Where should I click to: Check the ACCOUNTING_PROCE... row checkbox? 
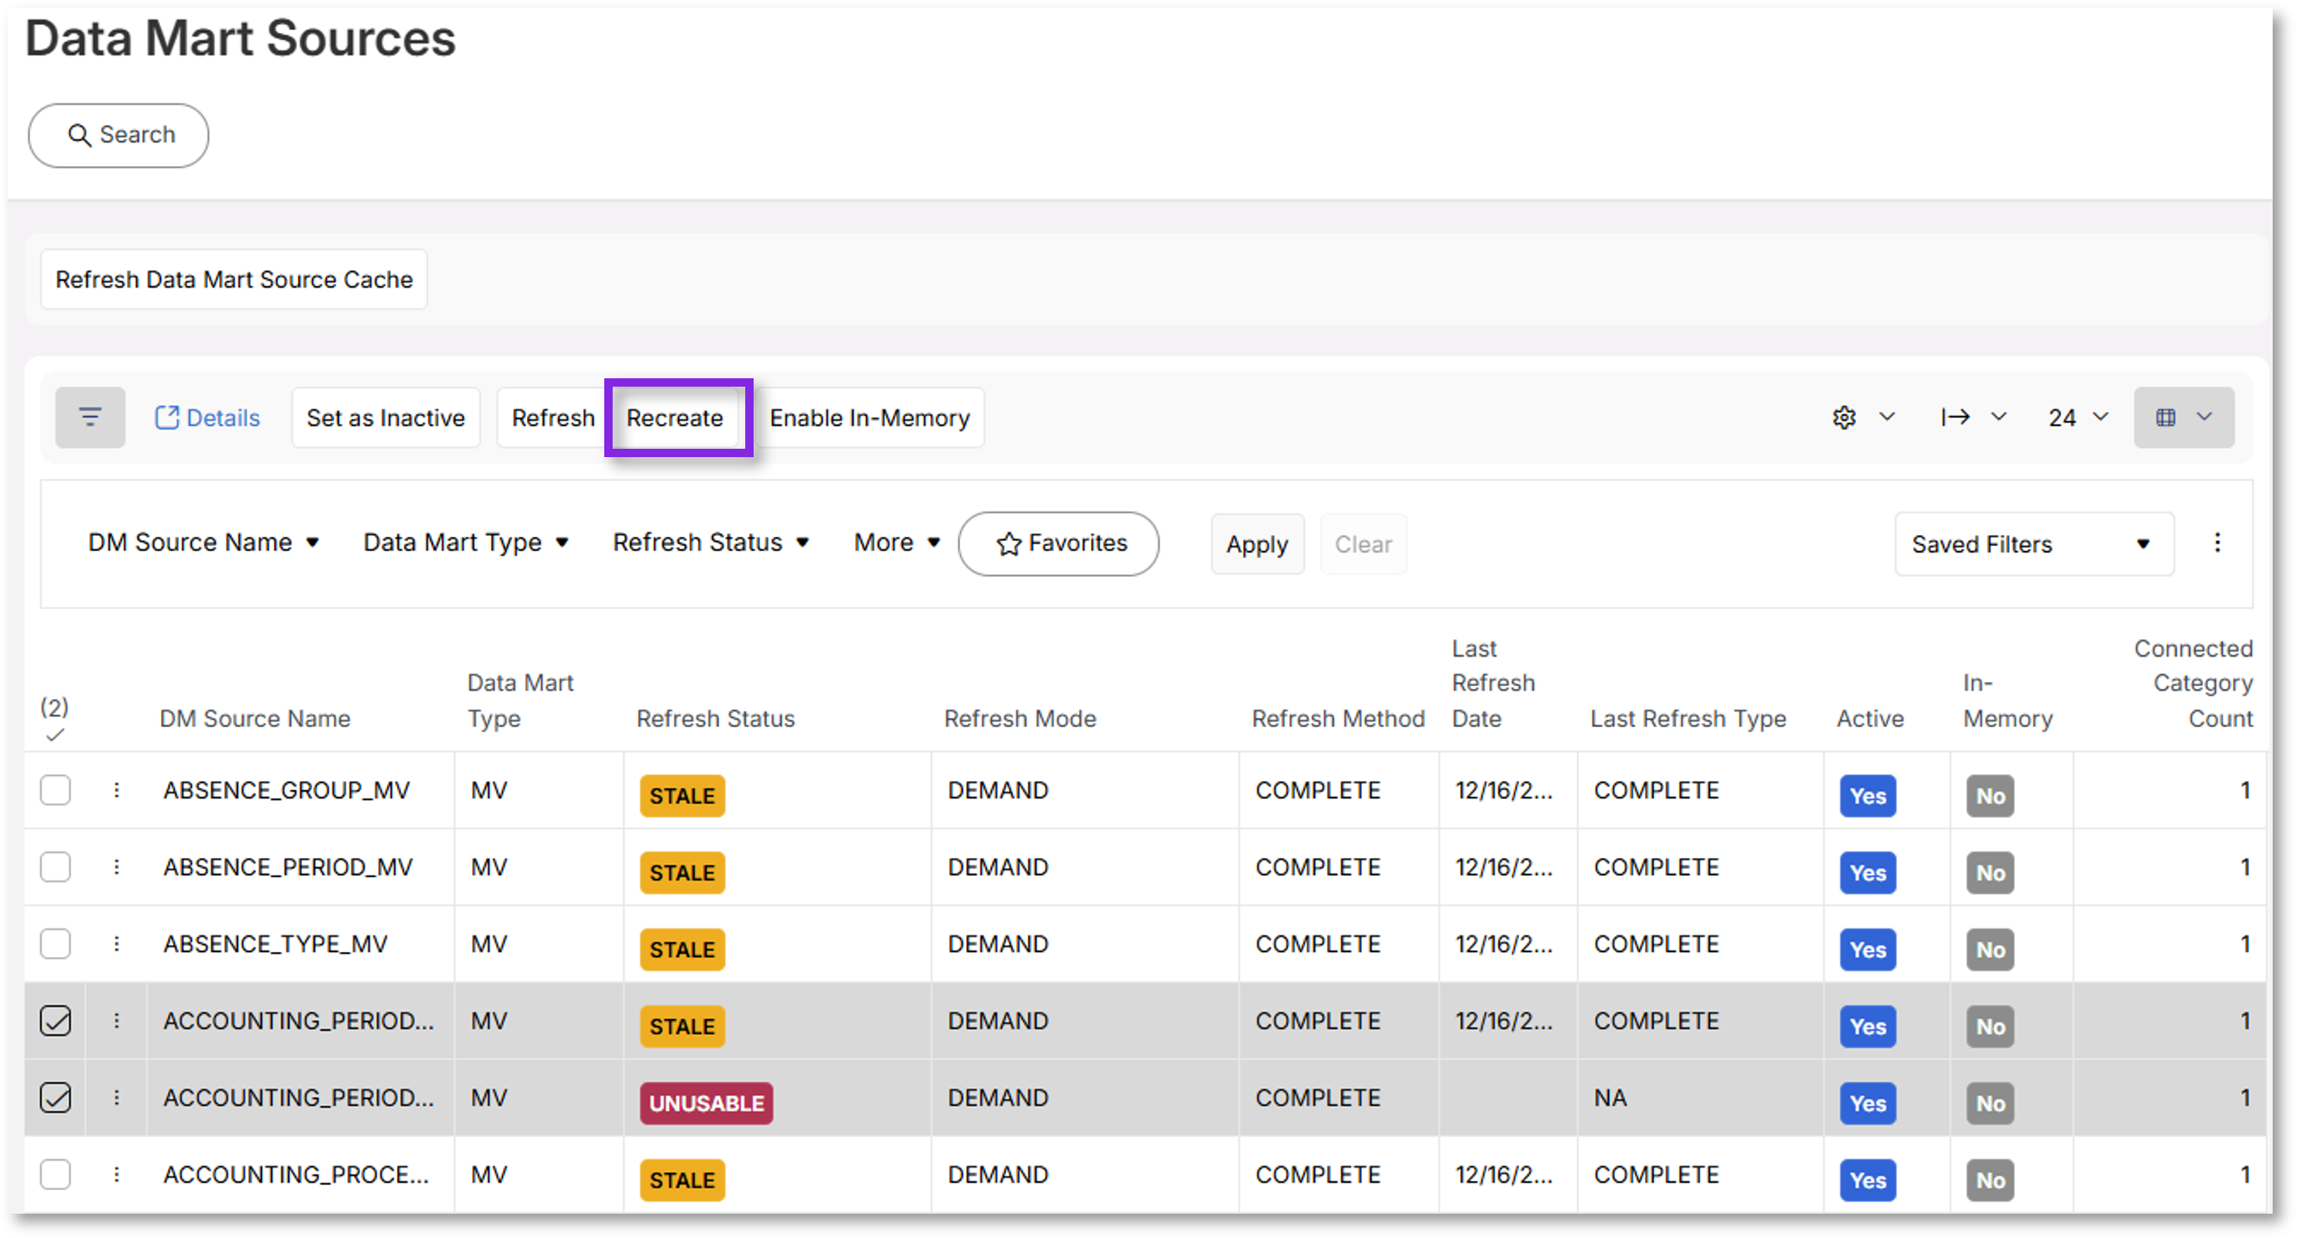pos(55,1173)
